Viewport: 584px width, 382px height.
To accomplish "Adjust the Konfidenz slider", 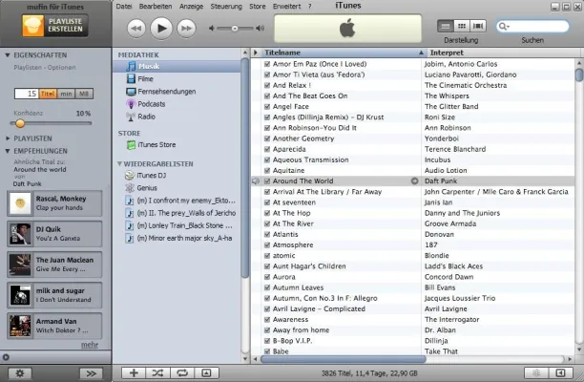I will (20, 123).
